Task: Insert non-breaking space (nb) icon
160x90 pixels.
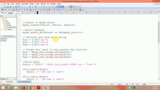Action: (19, 10)
